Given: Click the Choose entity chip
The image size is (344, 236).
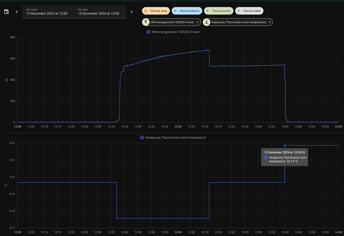Looking at the screenshot, I should [x=219, y=11].
